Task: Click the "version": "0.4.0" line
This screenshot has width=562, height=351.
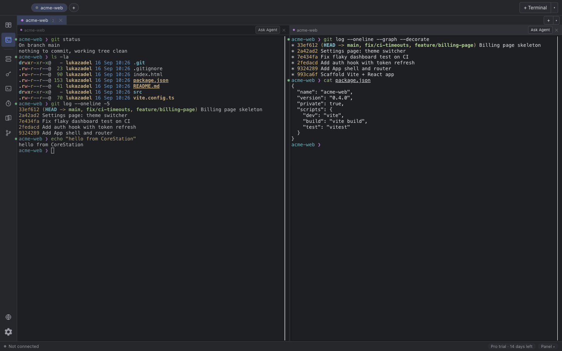Action: point(325,98)
